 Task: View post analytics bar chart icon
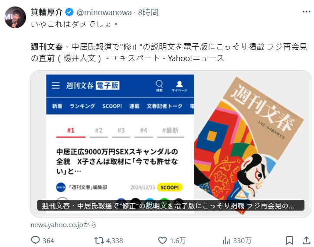tap(226, 240)
